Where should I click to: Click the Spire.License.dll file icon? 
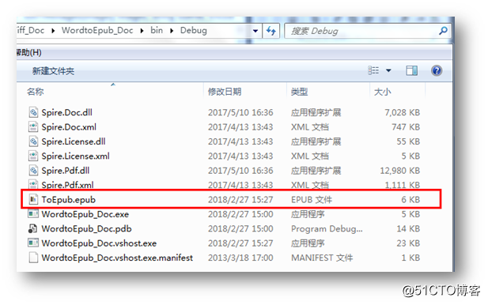[33, 141]
